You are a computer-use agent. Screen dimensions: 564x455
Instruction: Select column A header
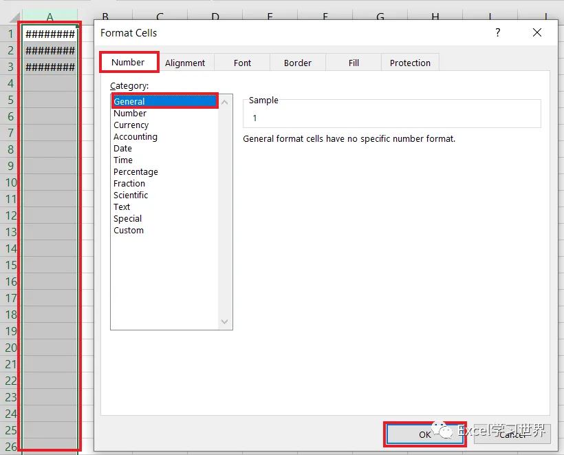coord(50,17)
